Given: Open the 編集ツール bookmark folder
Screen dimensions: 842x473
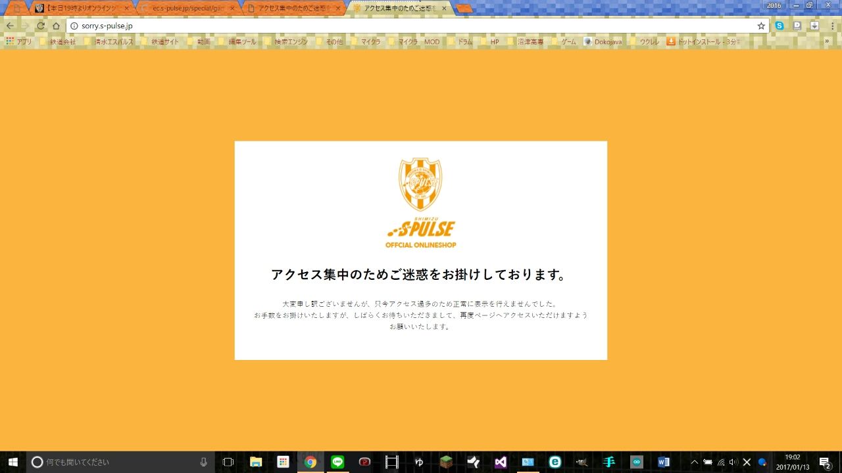Looking at the screenshot, I should click(x=237, y=41).
